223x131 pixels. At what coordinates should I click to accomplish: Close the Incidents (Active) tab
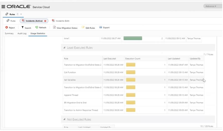click(45, 21)
